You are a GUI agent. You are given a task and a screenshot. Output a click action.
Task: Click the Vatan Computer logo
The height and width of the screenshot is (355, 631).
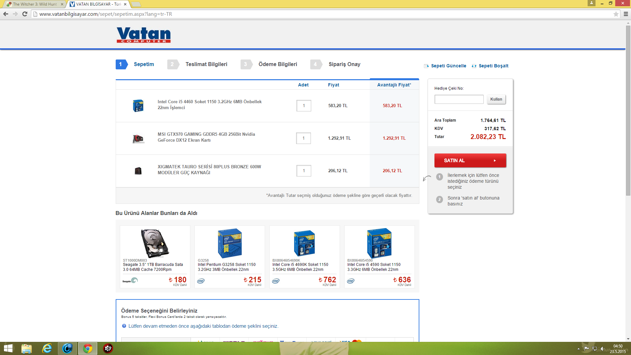click(144, 35)
